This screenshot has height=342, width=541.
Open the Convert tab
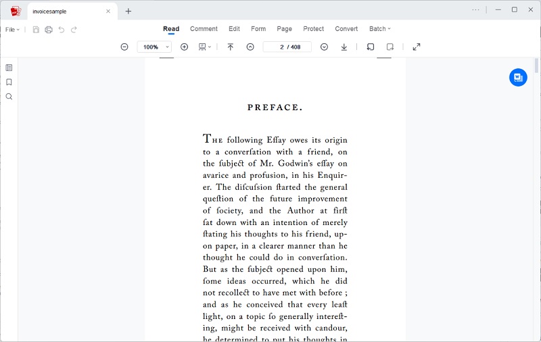[x=346, y=29]
